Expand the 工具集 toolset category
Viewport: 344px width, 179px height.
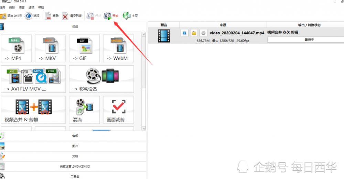pos(73,176)
